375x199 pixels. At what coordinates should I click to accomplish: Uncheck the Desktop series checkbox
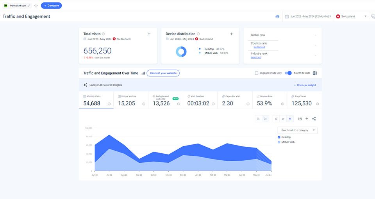click(x=279, y=137)
